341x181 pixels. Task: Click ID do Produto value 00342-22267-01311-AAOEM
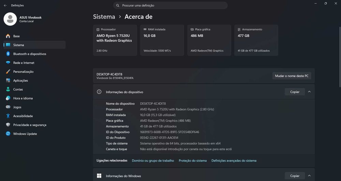[x=159, y=138]
